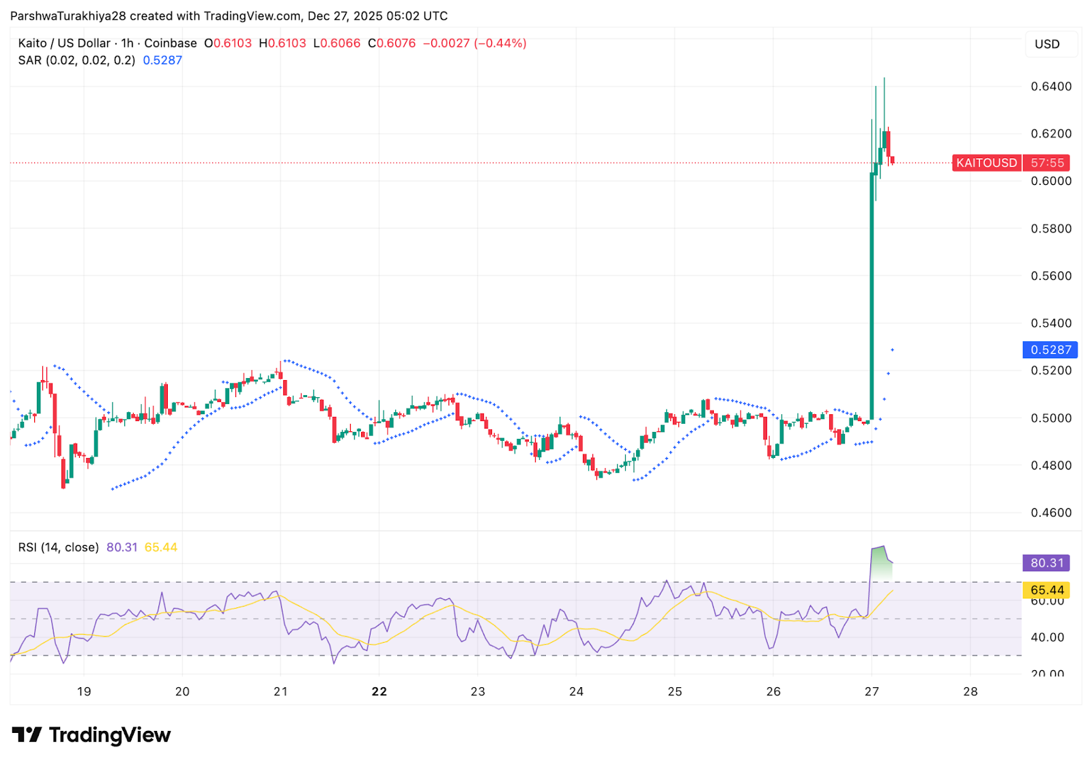This screenshot has width=1092, height=765.
Task: Click the TradingView.com text in the header
Action: pos(248,16)
